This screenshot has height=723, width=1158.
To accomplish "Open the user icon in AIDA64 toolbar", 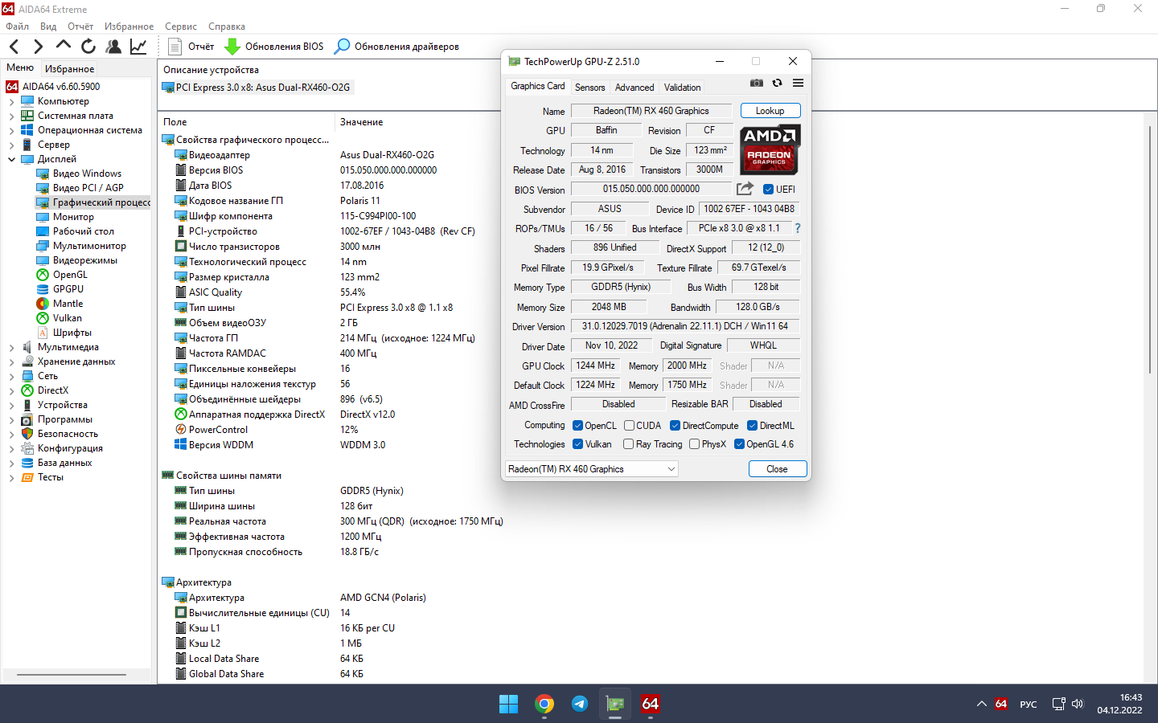I will [x=113, y=47].
